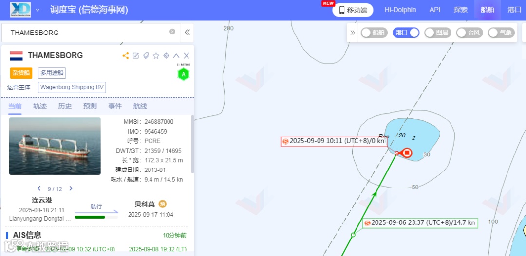526x256 pixels.
Task: Open the 移动端 mobile button
Action: coord(353,10)
